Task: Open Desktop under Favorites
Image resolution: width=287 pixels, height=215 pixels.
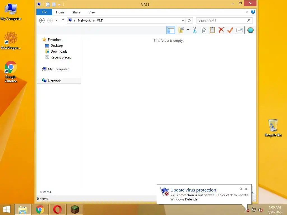Action: pos(57,46)
